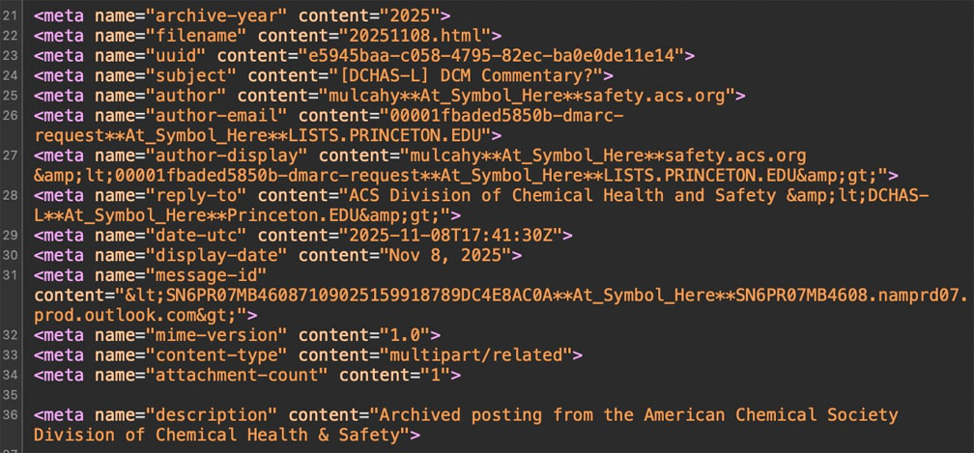Click line number 27 in the gutter
The height and width of the screenshot is (453, 974).
10,156
